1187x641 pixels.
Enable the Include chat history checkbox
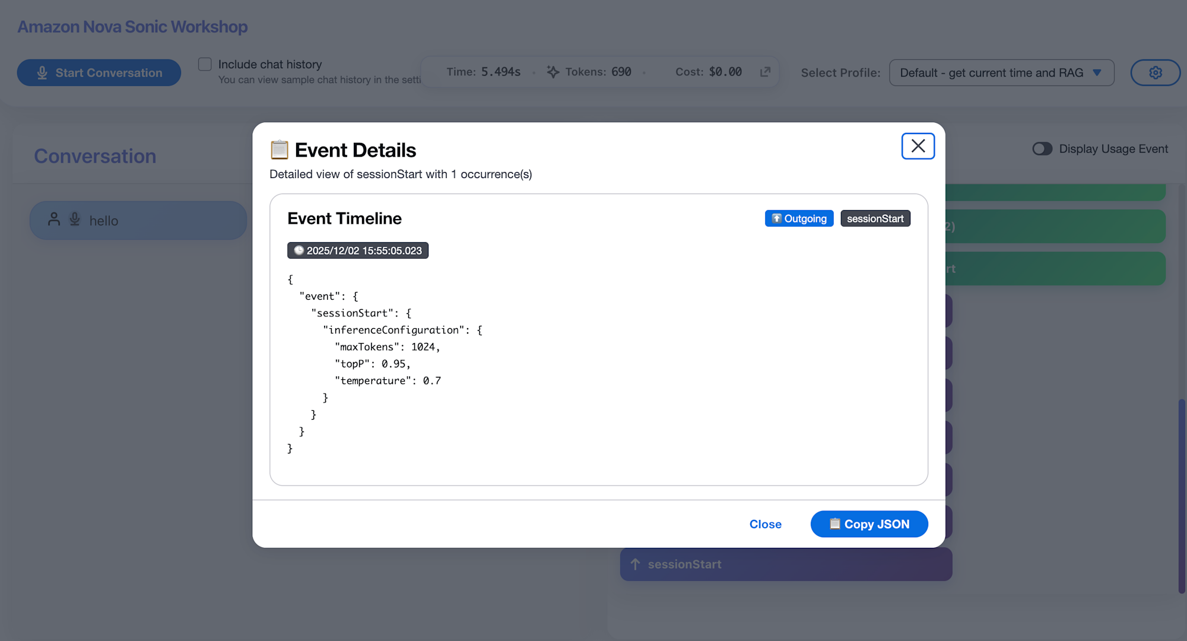coord(205,64)
